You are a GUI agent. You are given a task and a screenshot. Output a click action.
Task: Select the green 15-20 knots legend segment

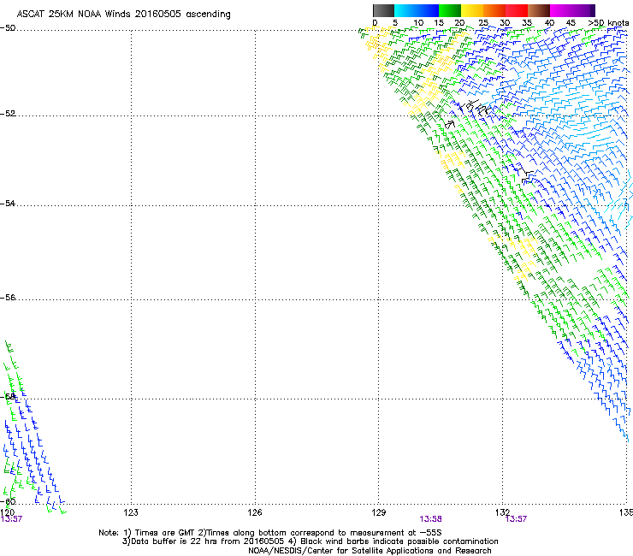[x=450, y=10]
